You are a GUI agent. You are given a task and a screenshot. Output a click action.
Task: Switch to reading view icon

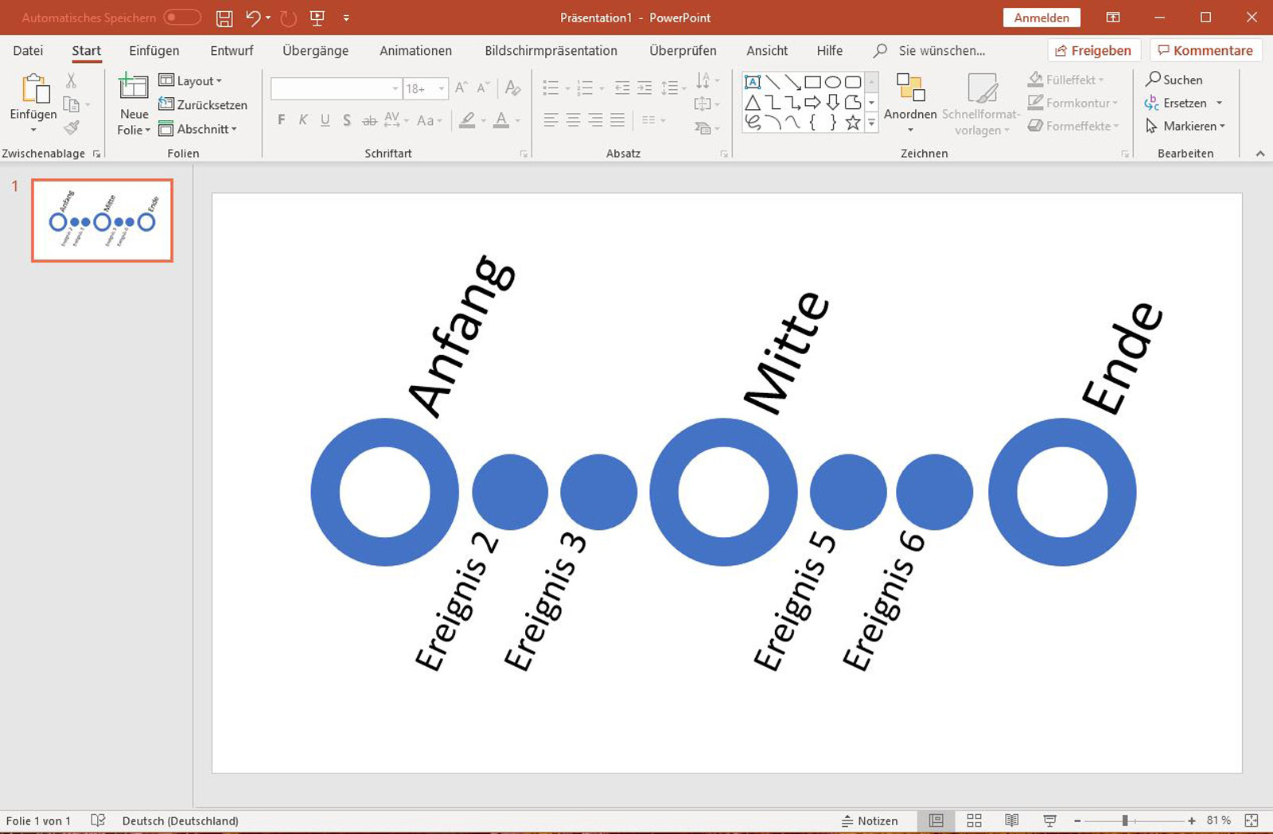(1011, 820)
